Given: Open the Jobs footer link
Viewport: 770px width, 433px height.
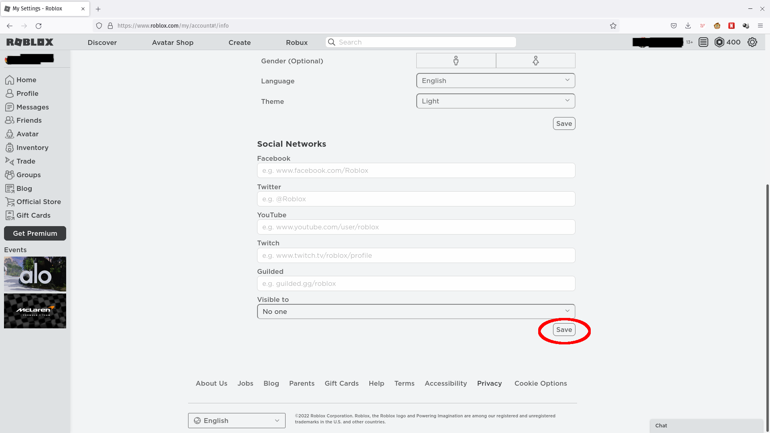Looking at the screenshot, I should [x=245, y=383].
